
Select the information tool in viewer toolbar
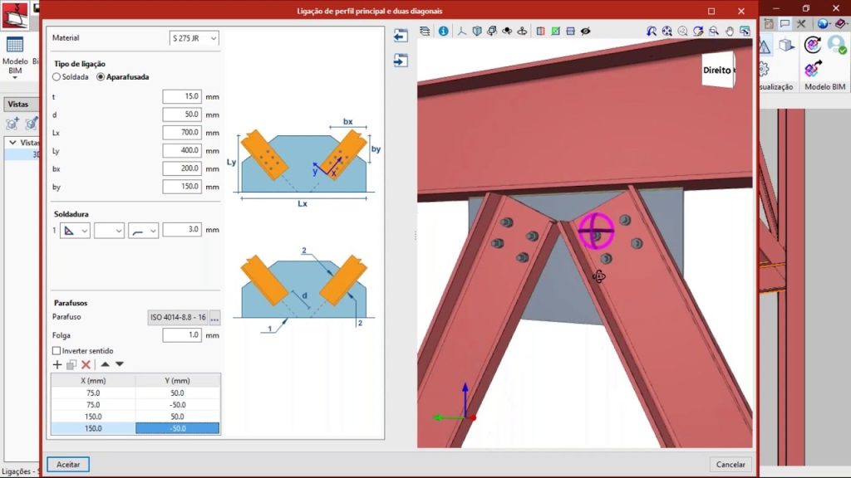pyautogui.click(x=444, y=31)
